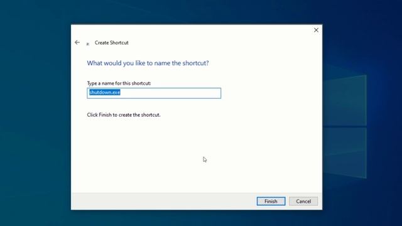
Task: Click the small shortcut icon beside title
Action: click(x=88, y=44)
